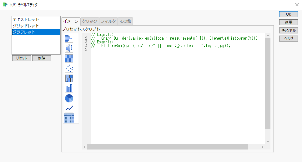The image size is (302, 162).
Task: Select テキストレット in the list
Action: point(36,20)
